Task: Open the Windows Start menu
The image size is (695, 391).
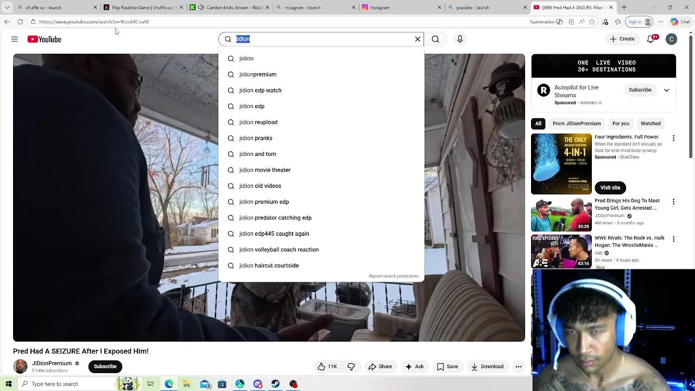Action: 9,384
